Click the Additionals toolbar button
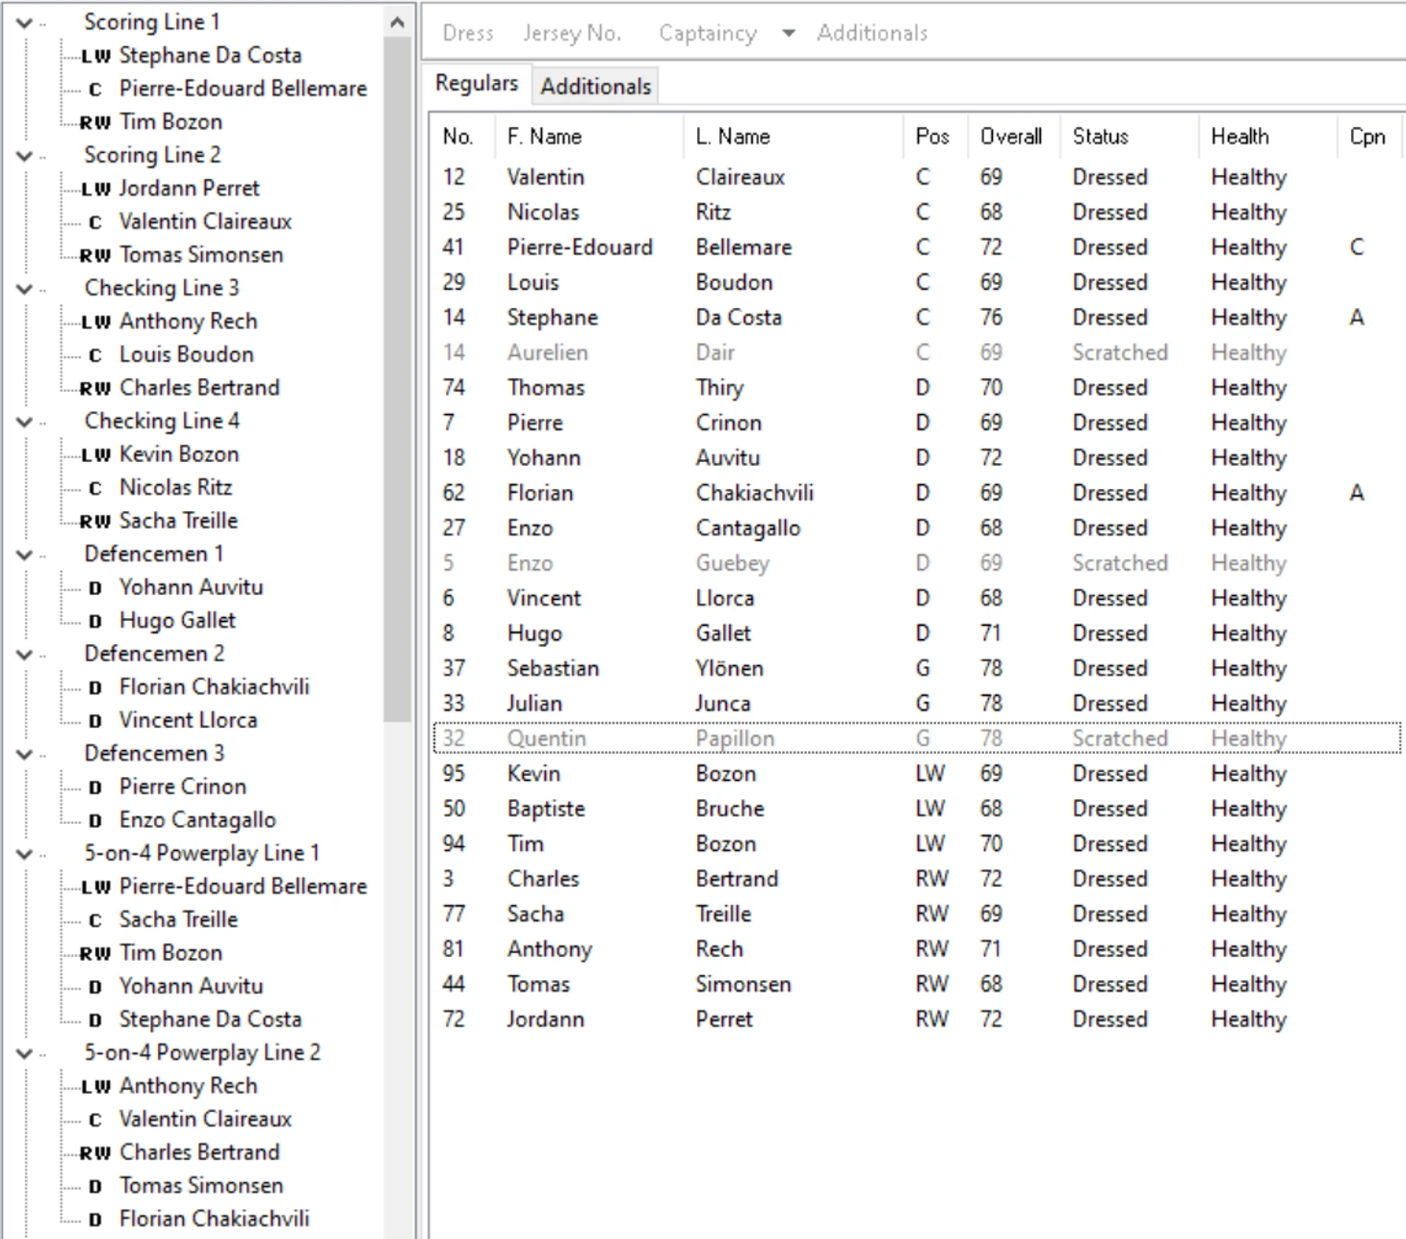Image resolution: width=1406 pixels, height=1239 pixels. pyautogui.click(x=872, y=34)
